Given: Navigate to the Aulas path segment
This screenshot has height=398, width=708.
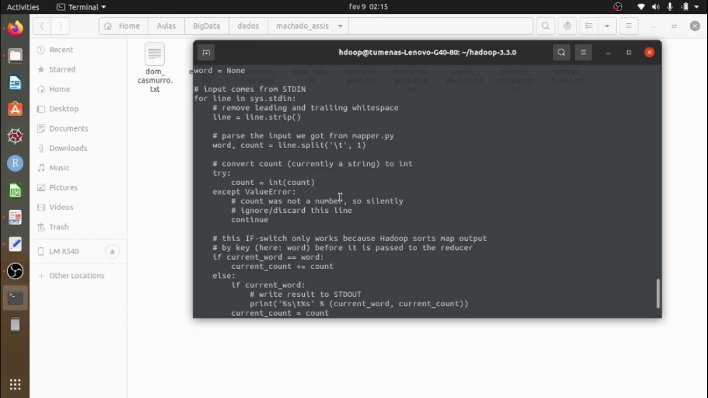Looking at the screenshot, I should [166, 26].
